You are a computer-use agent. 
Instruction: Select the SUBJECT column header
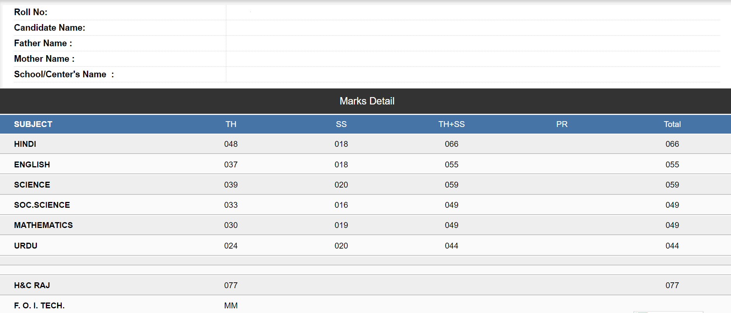[33, 124]
